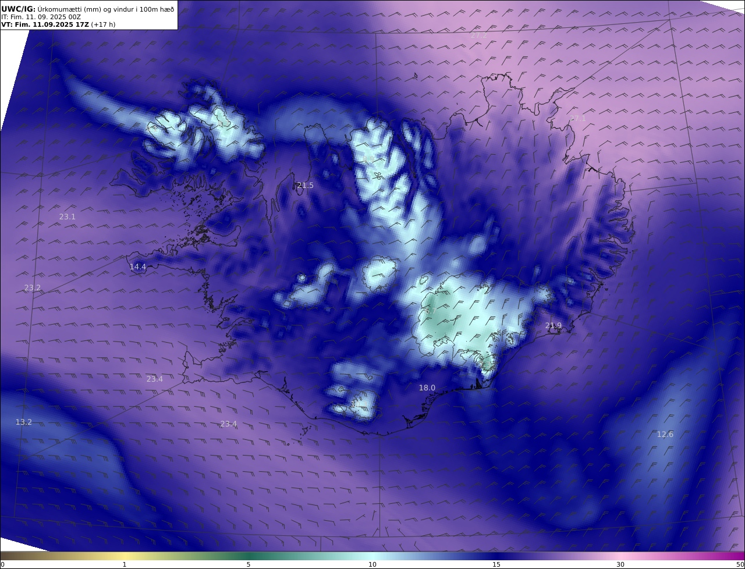This screenshot has width=745, height=569.
Task: Click the map value 12.6
Action: [x=665, y=435]
